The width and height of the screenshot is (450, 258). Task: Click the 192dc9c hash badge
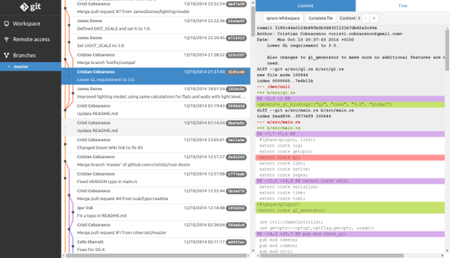pyautogui.click(x=236, y=89)
